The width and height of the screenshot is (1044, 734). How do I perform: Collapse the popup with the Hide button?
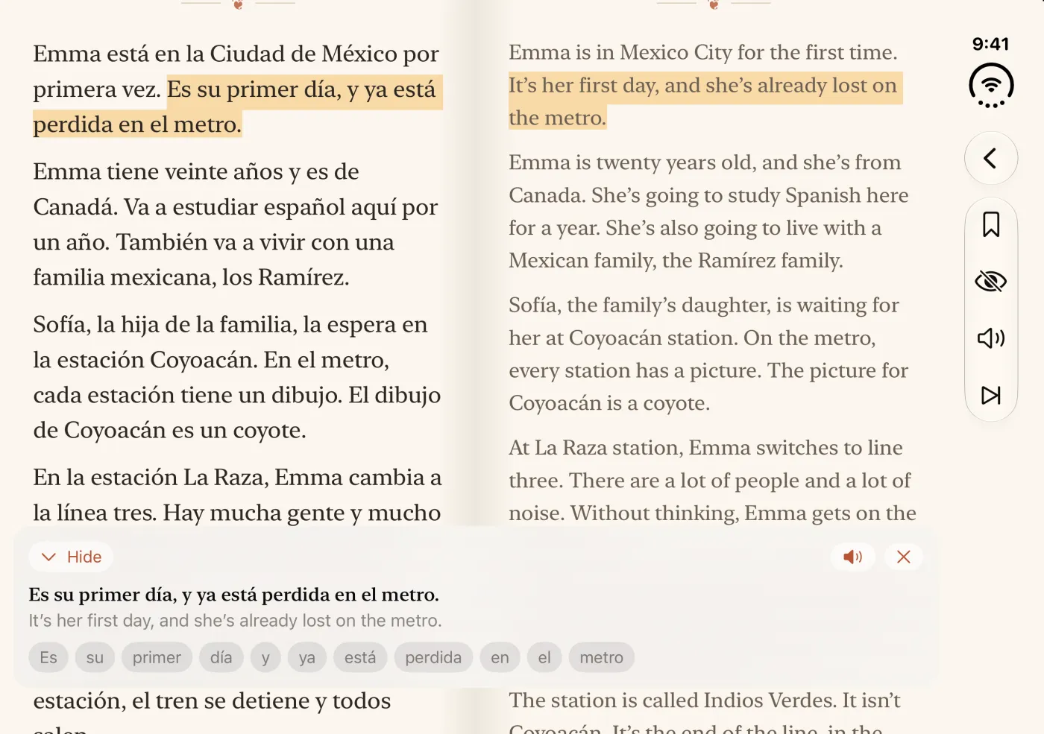(x=71, y=557)
